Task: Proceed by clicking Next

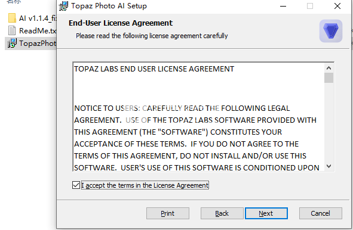Action: 266,213
